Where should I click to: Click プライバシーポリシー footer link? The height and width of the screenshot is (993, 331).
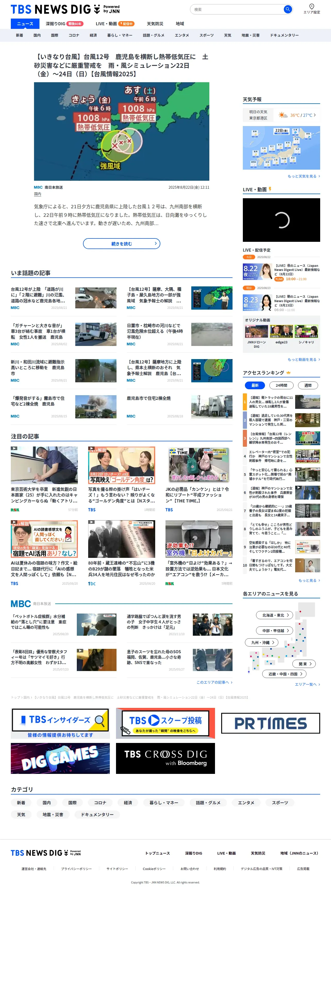pyautogui.click(x=76, y=869)
